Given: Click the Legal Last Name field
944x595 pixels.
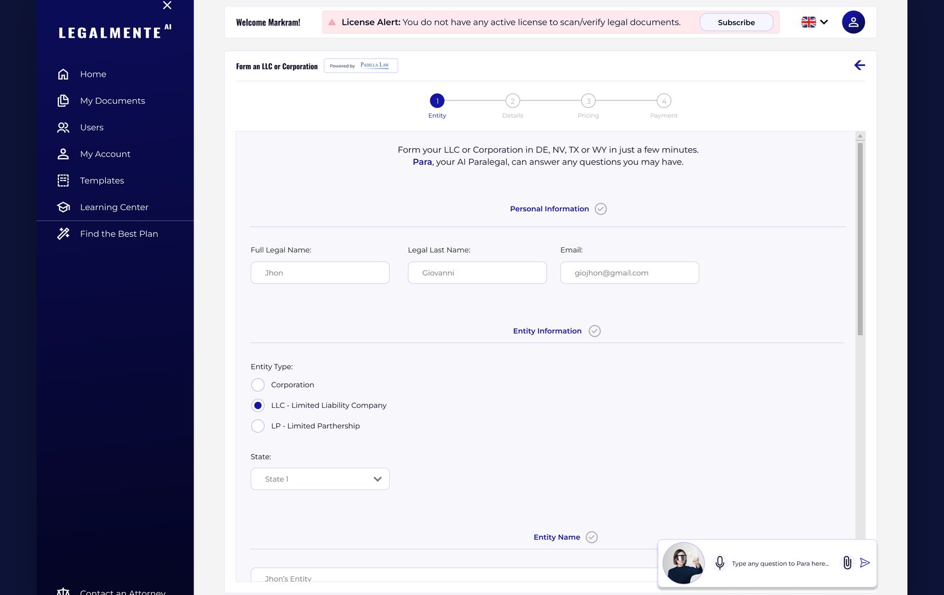Looking at the screenshot, I should 477,273.
